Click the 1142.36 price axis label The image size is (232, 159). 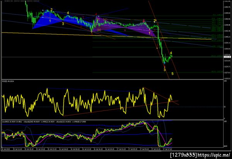coord(227,31)
